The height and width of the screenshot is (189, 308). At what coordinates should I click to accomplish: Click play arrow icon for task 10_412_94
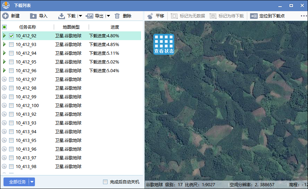[4, 53]
